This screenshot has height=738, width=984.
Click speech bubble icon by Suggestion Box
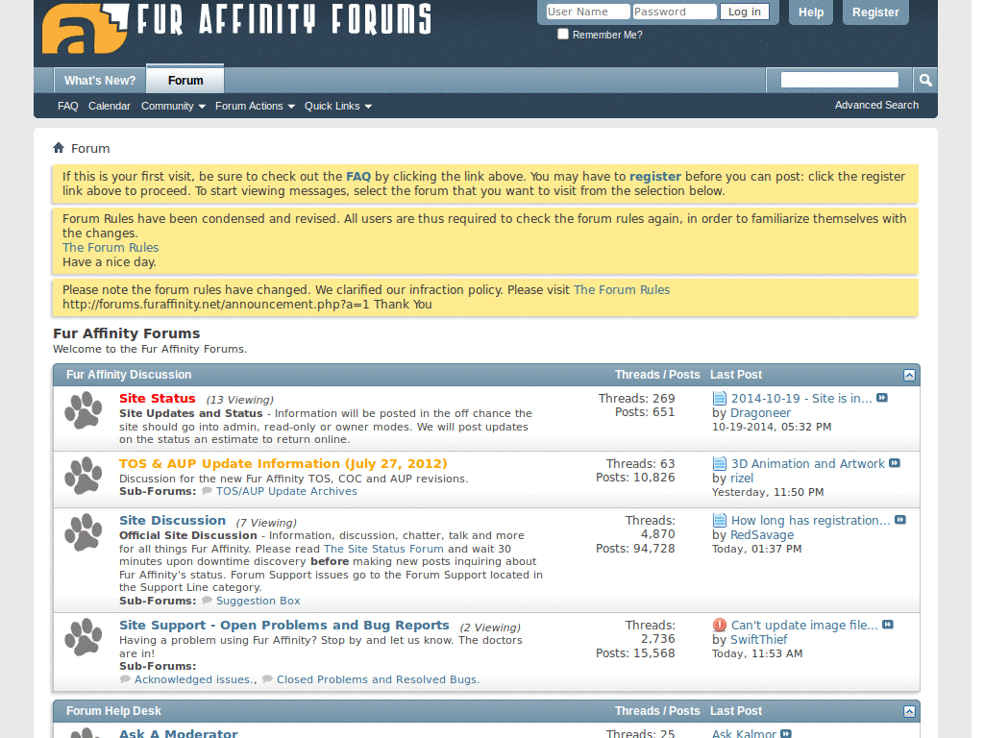pos(207,600)
